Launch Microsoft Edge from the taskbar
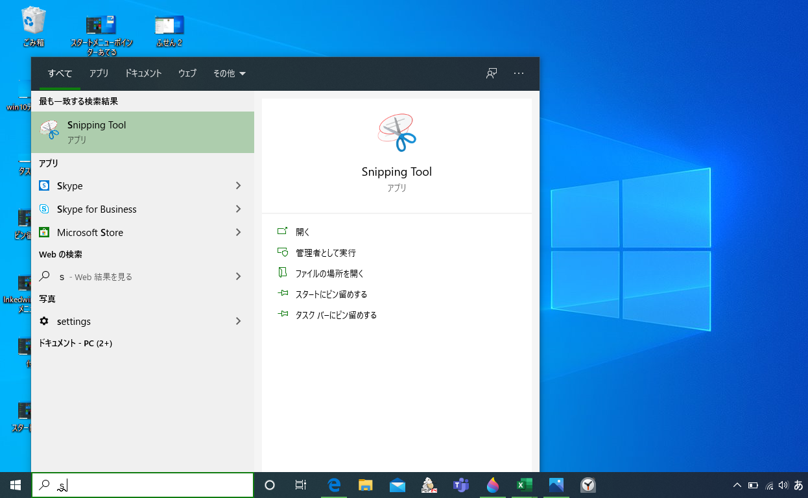The image size is (808, 498). click(334, 485)
